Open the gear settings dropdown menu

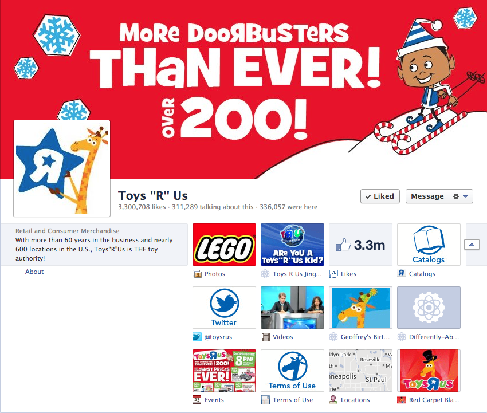click(x=461, y=196)
